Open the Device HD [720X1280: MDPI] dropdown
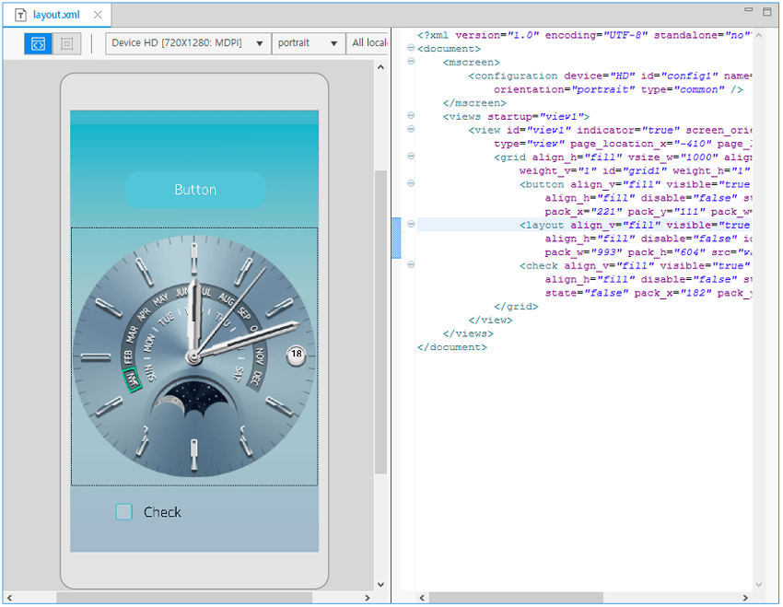This screenshot has height=607, width=783. [x=184, y=42]
